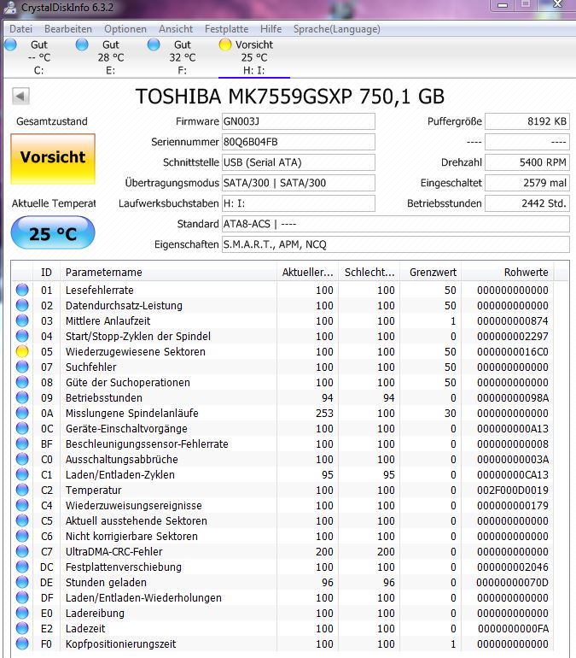
Task: Click status icon for Laden/Entladen-Zyklen
Action: coord(22,474)
